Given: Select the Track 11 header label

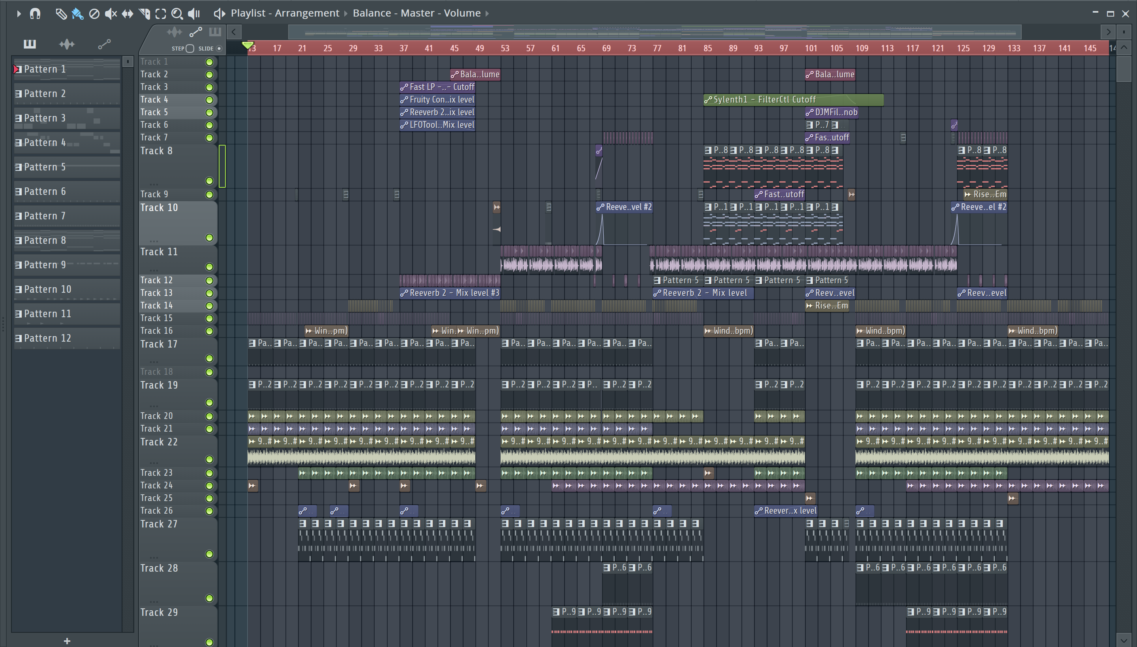Looking at the screenshot, I should (x=159, y=252).
